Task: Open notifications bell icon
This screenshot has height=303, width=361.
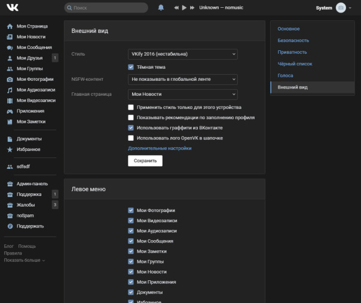Action: pyautogui.click(x=161, y=8)
